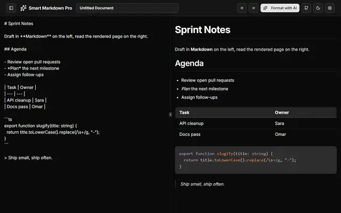The width and height of the screenshot is (341, 213).
Task: Click '| Task | Owner |' editor line
Action: pyautogui.click(x=20, y=87)
